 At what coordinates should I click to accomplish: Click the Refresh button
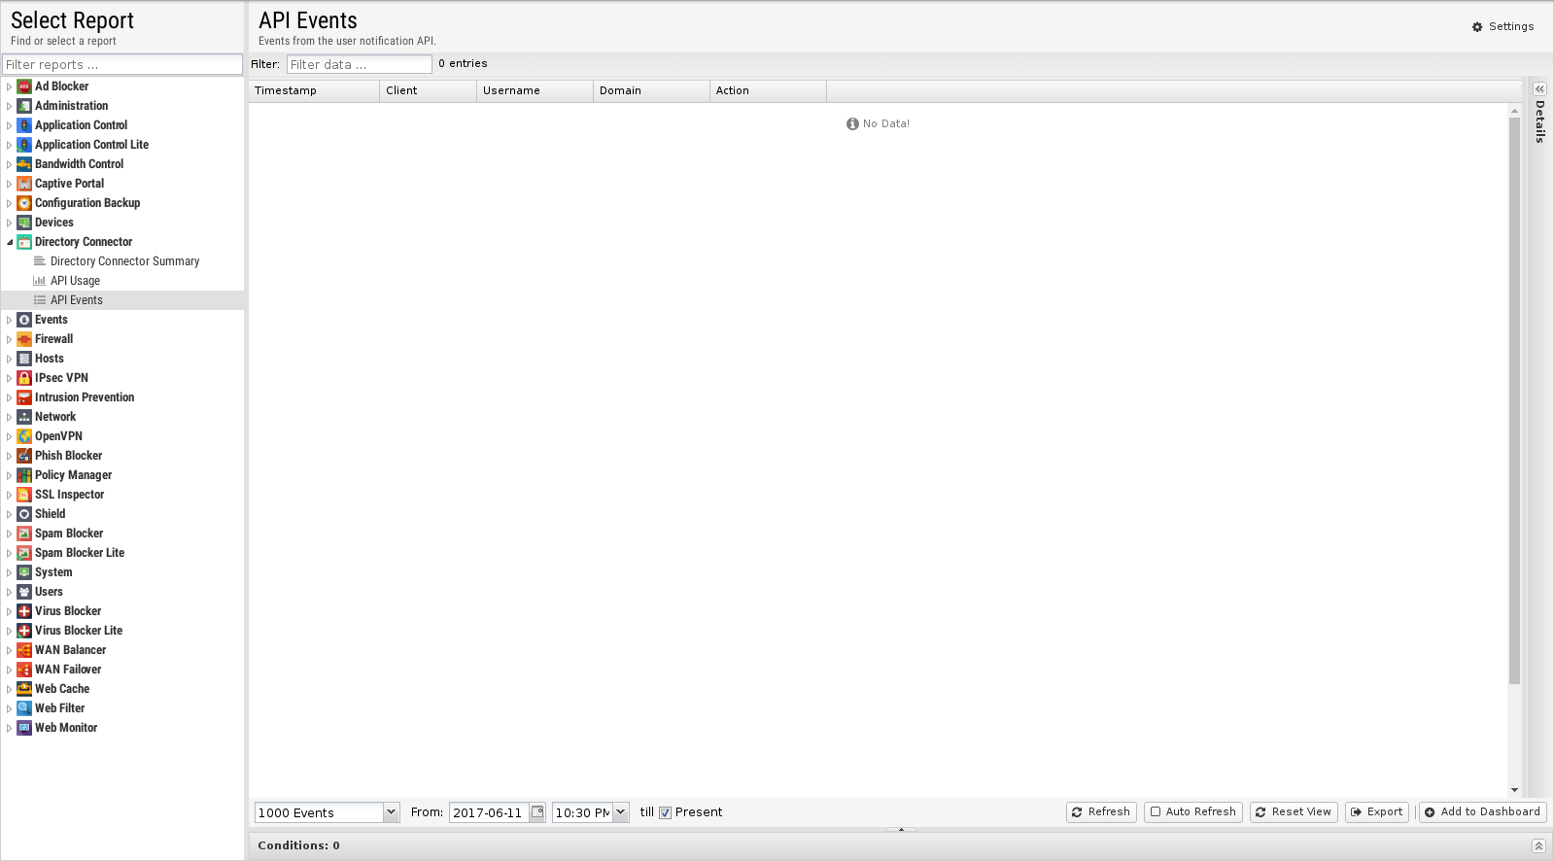pyautogui.click(x=1101, y=811)
